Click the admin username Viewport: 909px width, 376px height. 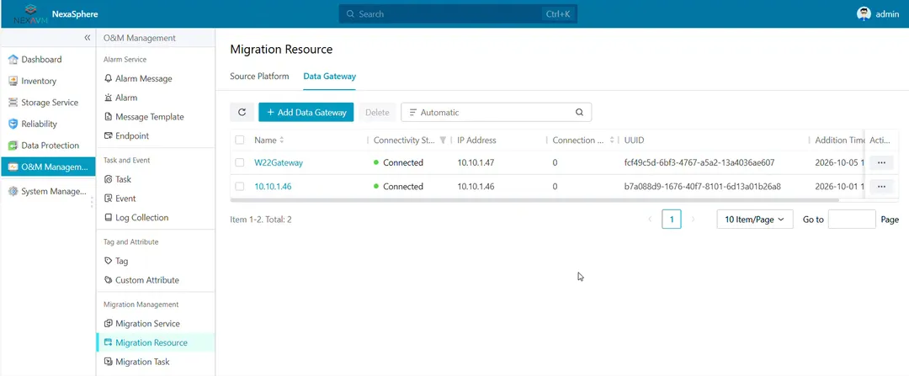point(888,14)
